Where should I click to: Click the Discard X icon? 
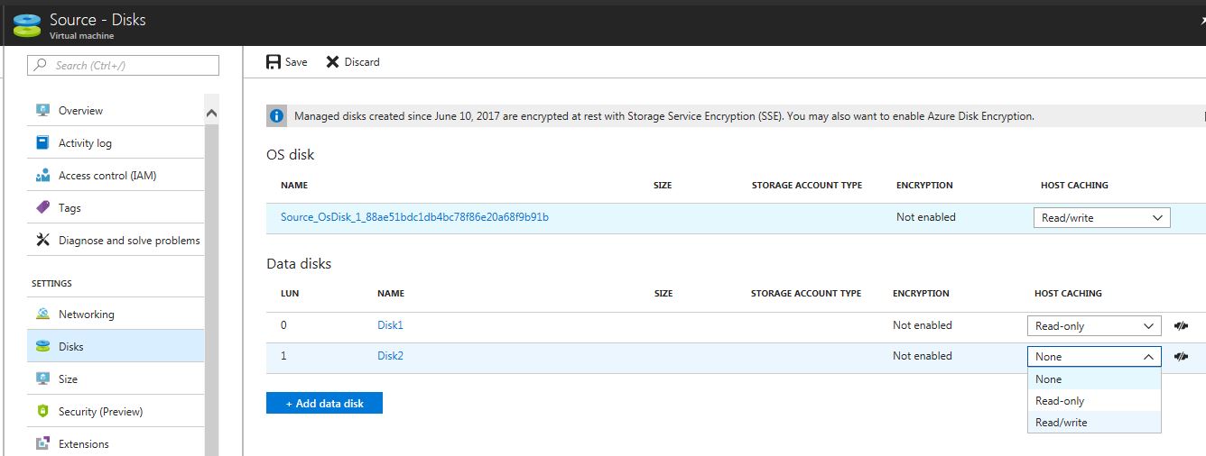333,62
